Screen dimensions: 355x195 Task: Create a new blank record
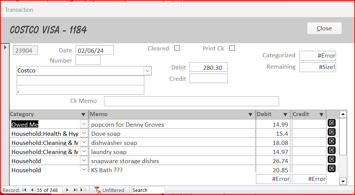[x=83, y=190]
